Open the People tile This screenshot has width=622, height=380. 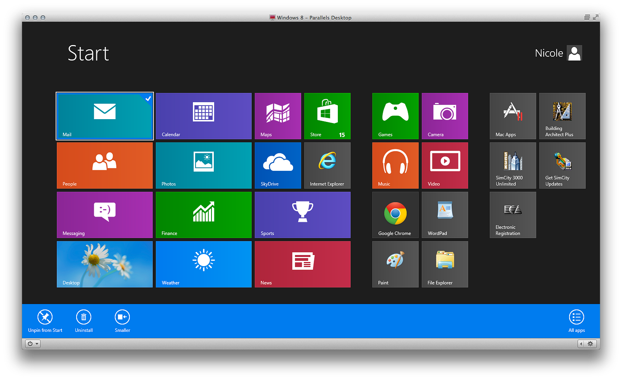[105, 165]
